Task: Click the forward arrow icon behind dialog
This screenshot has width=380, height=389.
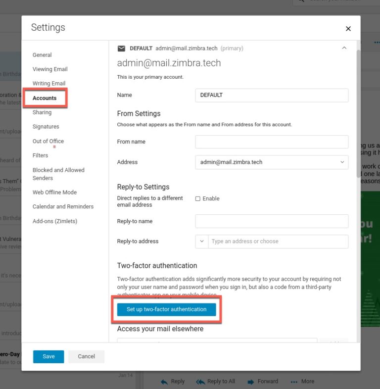Action: (251, 382)
